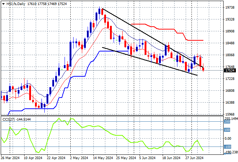This screenshot has width=238, height=162.
Task: Click the 14 May 2024 date label
Action: [x=103, y=158]
